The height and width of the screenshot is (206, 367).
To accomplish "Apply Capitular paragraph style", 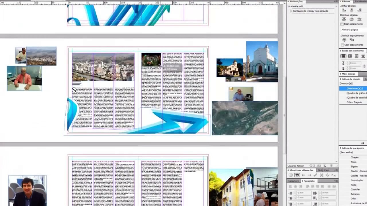I will [x=355, y=189].
